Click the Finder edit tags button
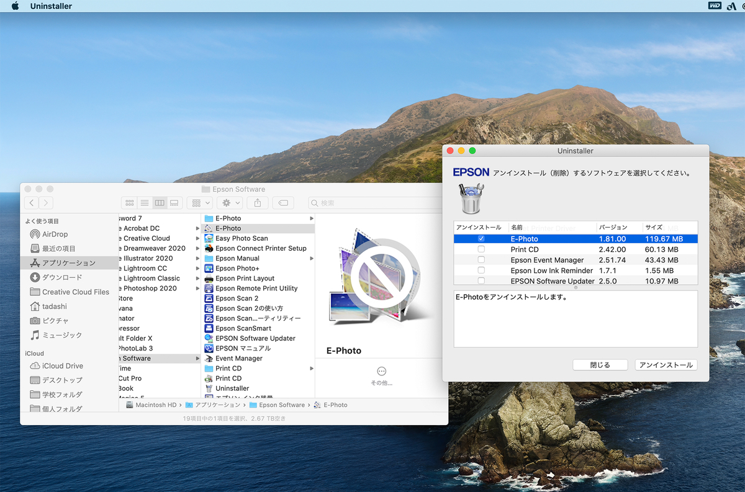This screenshot has width=745, height=492. click(282, 203)
